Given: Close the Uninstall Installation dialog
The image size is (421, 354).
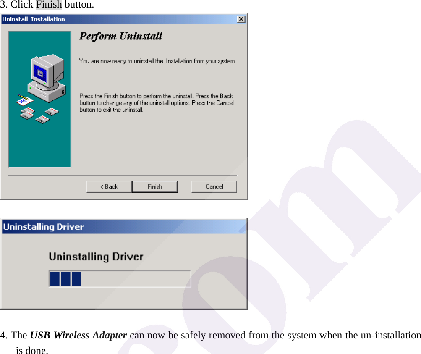Looking at the screenshot, I should 241,19.
